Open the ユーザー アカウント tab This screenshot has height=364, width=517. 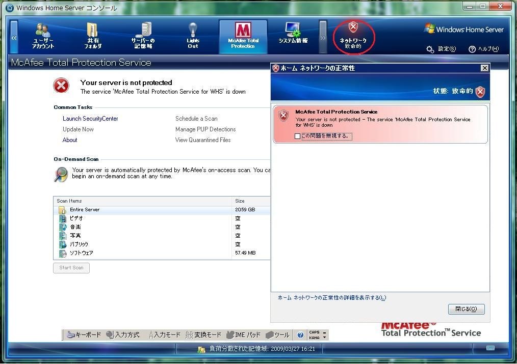[43, 36]
